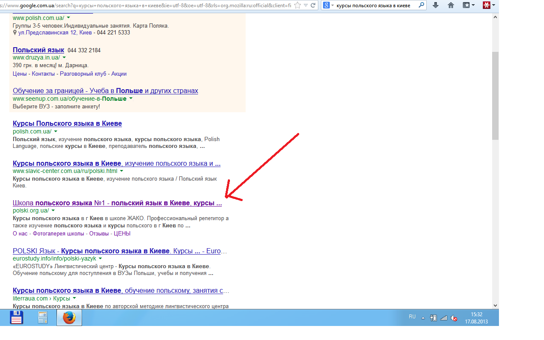Open the network signal tray icon
This screenshot has width=544, height=340.
point(444,317)
